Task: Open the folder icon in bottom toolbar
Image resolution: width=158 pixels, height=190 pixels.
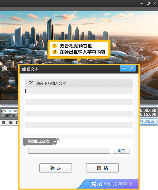Action: point(11,123)
